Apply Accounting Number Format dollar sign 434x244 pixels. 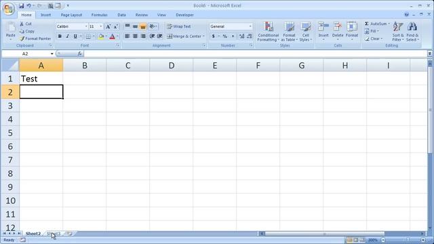pyautogui.click(x=213, y=36)
